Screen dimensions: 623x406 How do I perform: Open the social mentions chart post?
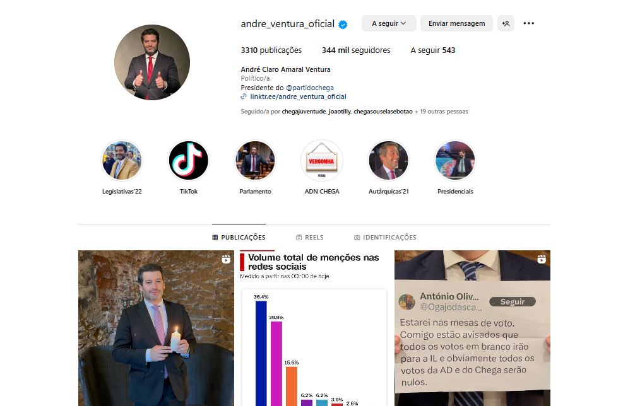[314, 328]
